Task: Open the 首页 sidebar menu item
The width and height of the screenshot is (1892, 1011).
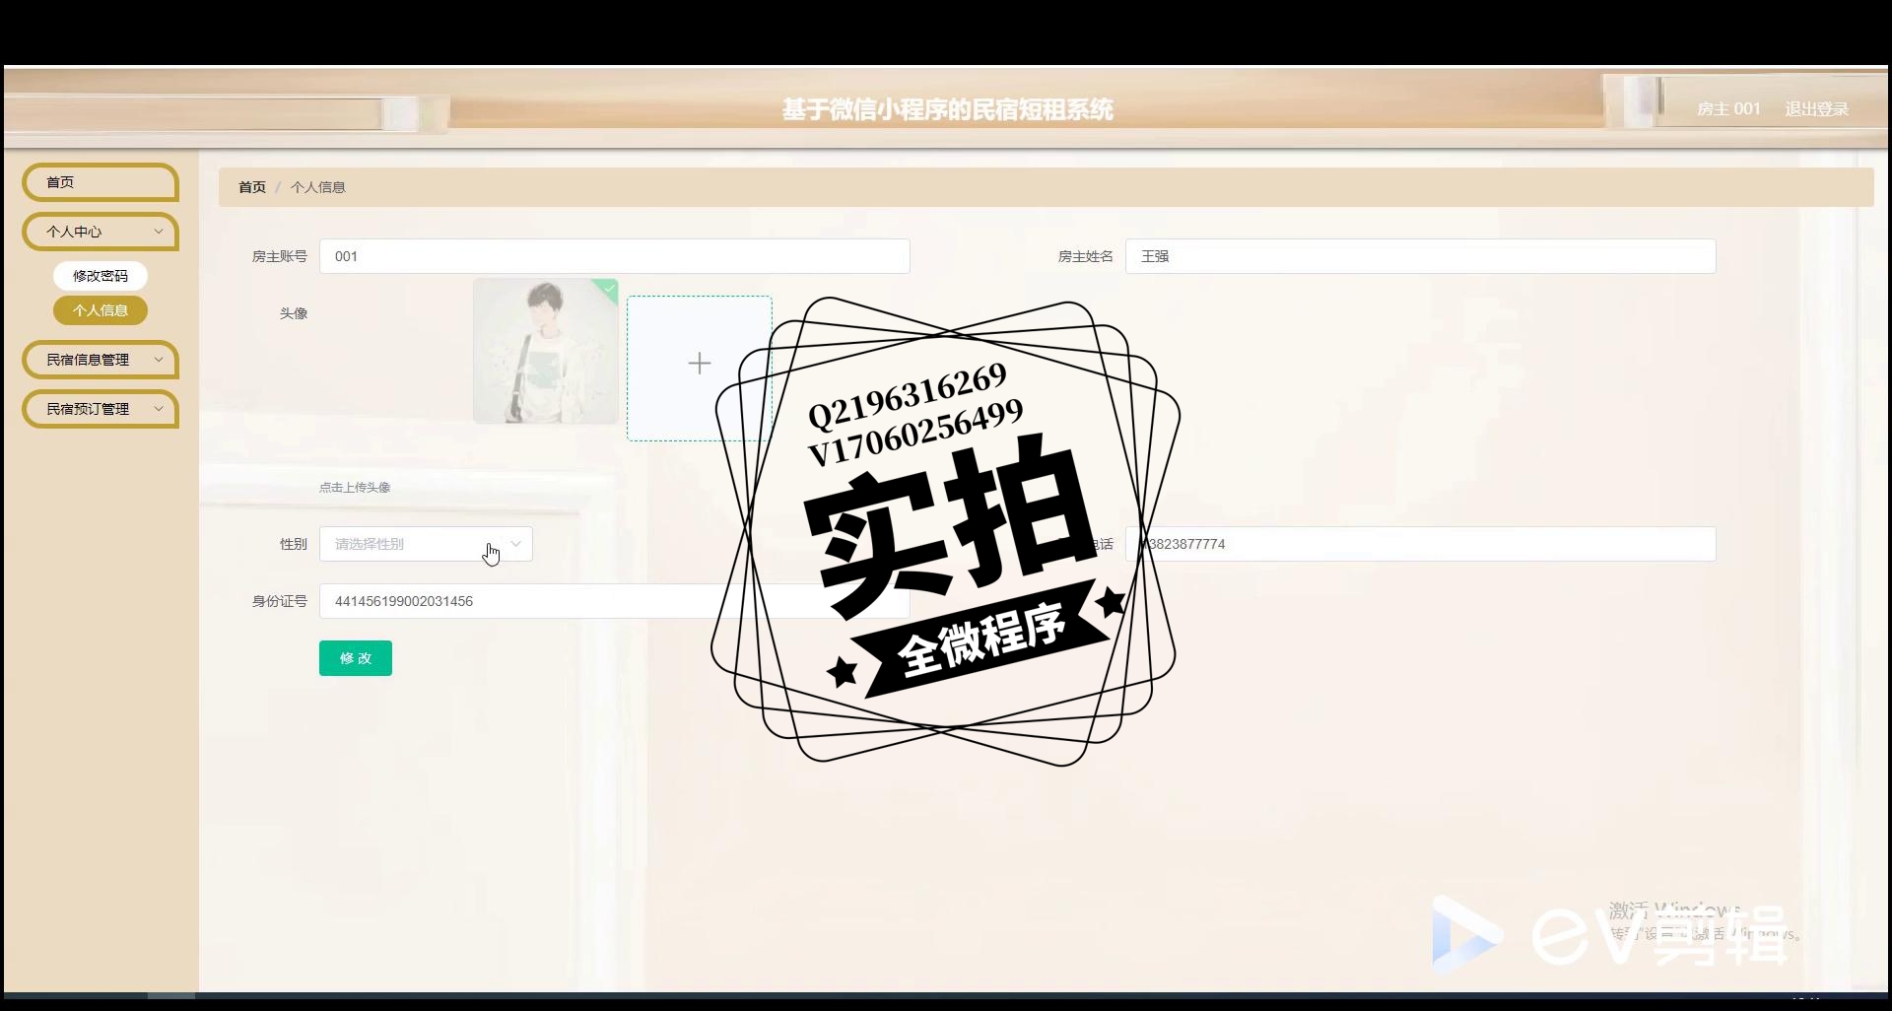Action: click(x=100, y=182)
